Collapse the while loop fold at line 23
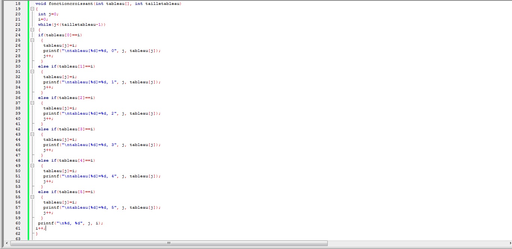 click(33, 29)
